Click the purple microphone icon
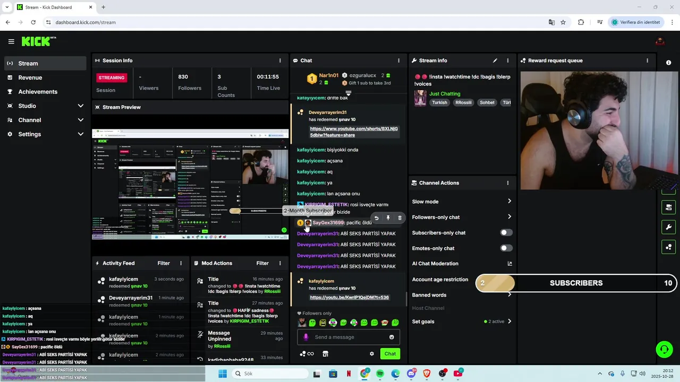Image resolution: width=680 pixels, height=382 pixels. coord(305,337)
